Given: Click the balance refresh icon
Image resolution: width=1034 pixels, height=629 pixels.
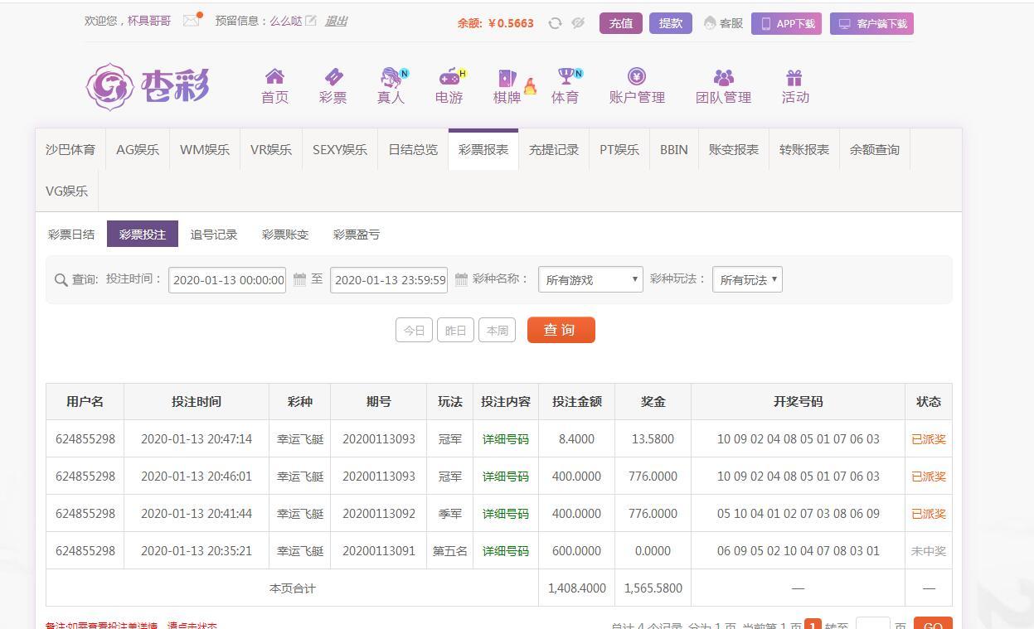Looking at the screenshot, I should coord(555,23).
